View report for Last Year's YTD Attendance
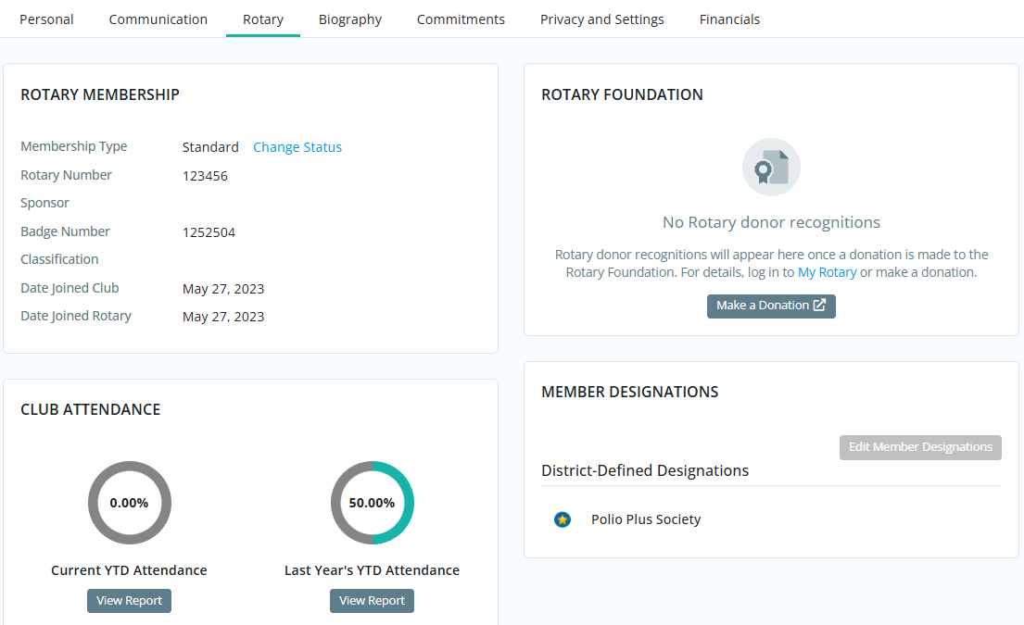Image resolution: width=1024 pixels, height=625 pixels. 373,600
